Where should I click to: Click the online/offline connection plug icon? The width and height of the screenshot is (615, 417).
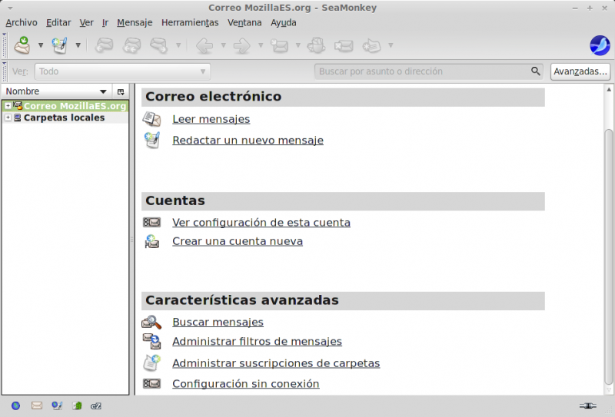[587, 405]
